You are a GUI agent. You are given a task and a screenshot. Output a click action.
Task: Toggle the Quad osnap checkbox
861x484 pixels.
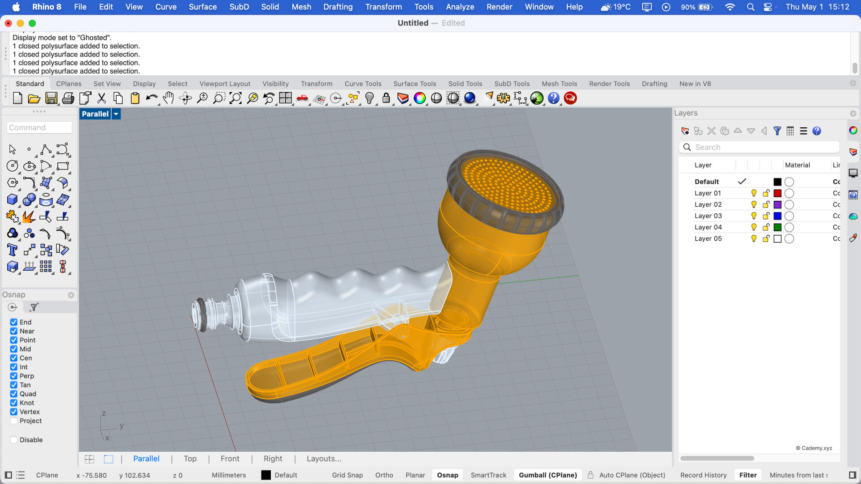14,394
